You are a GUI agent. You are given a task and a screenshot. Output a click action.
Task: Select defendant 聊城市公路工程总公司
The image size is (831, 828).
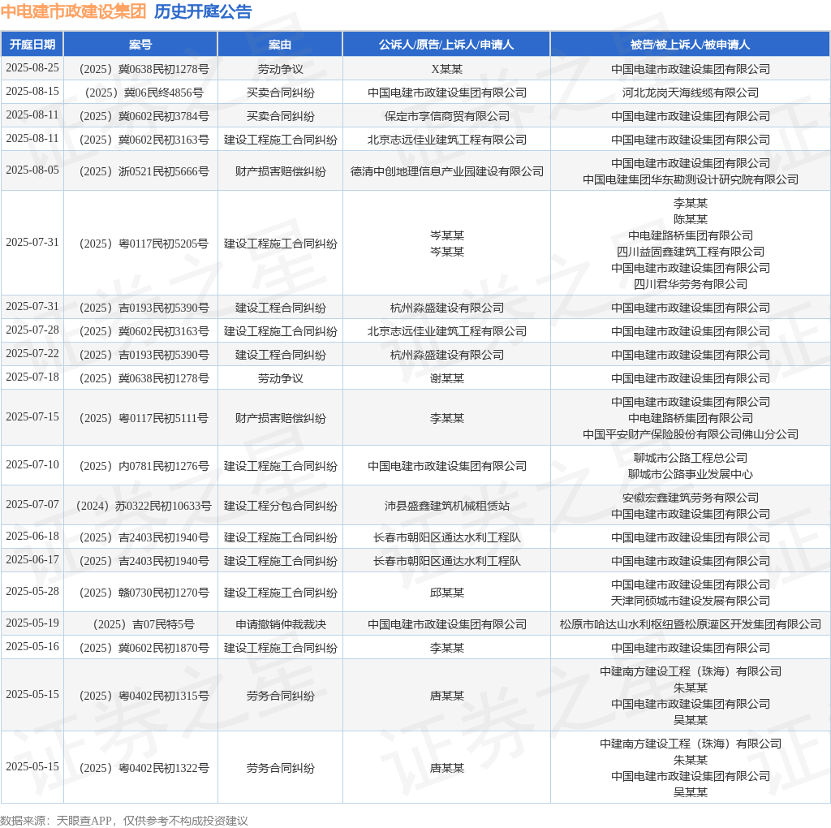click(x=691, y=458)
